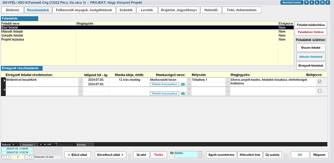Open the Helyszín dropdown for Telephely 1
This screenshot has width=334, height=163.
point(228,82)
